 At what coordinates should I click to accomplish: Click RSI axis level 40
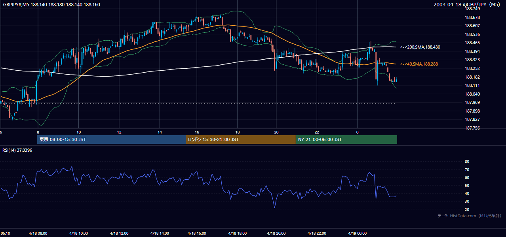click(x=467, y=193)
